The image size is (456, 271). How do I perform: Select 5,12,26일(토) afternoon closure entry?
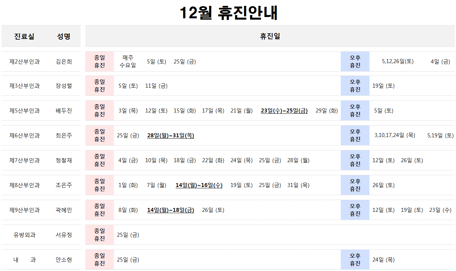398,61
